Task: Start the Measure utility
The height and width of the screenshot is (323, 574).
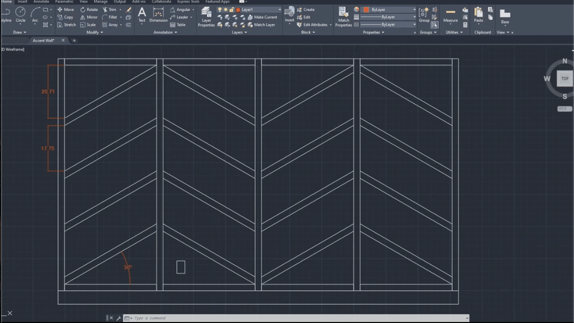Action: click(450, 14)
